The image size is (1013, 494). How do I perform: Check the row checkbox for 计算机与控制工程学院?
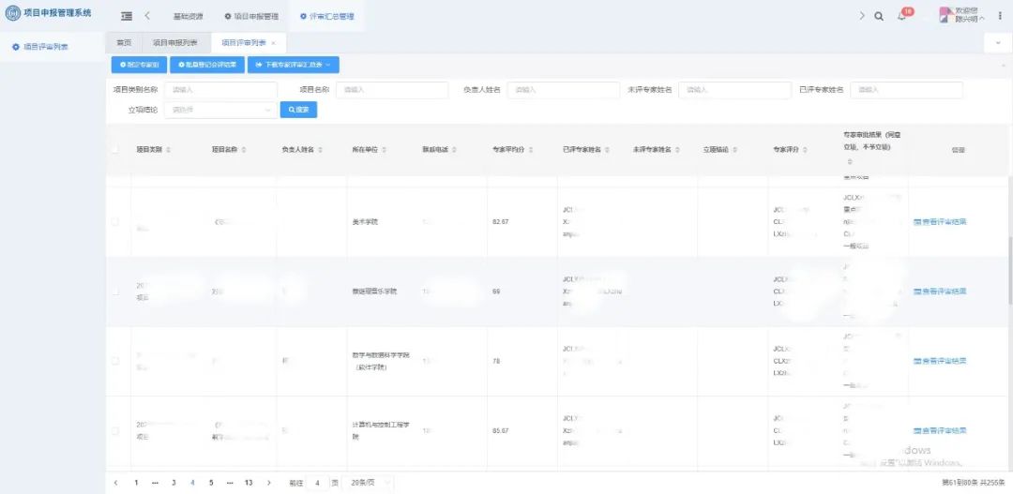[115, 431]
